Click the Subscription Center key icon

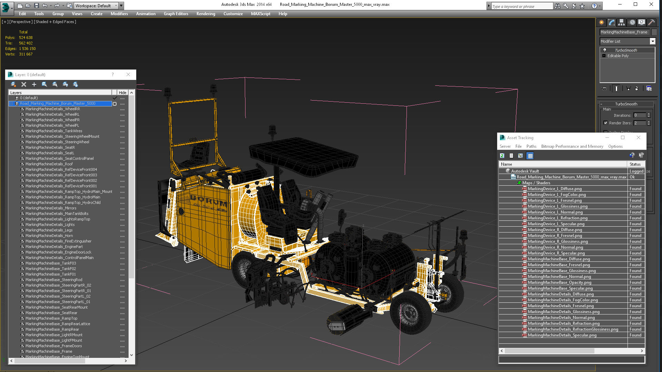pyautogui.click(x=566, y=6)
